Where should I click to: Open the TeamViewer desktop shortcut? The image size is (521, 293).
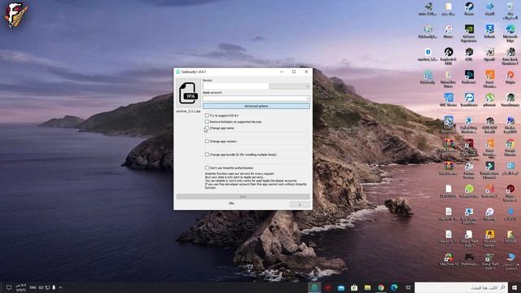[469, 99]
